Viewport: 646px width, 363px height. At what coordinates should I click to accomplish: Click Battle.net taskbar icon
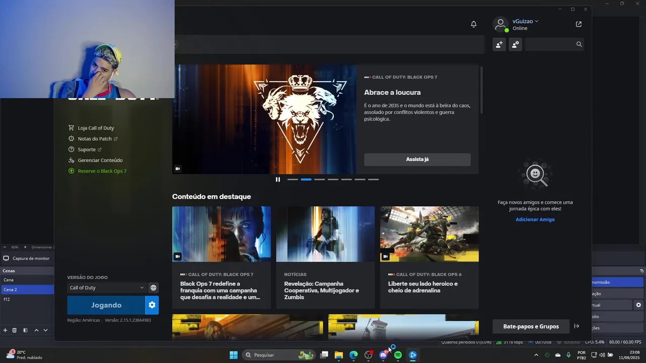(x=413, y=355)
